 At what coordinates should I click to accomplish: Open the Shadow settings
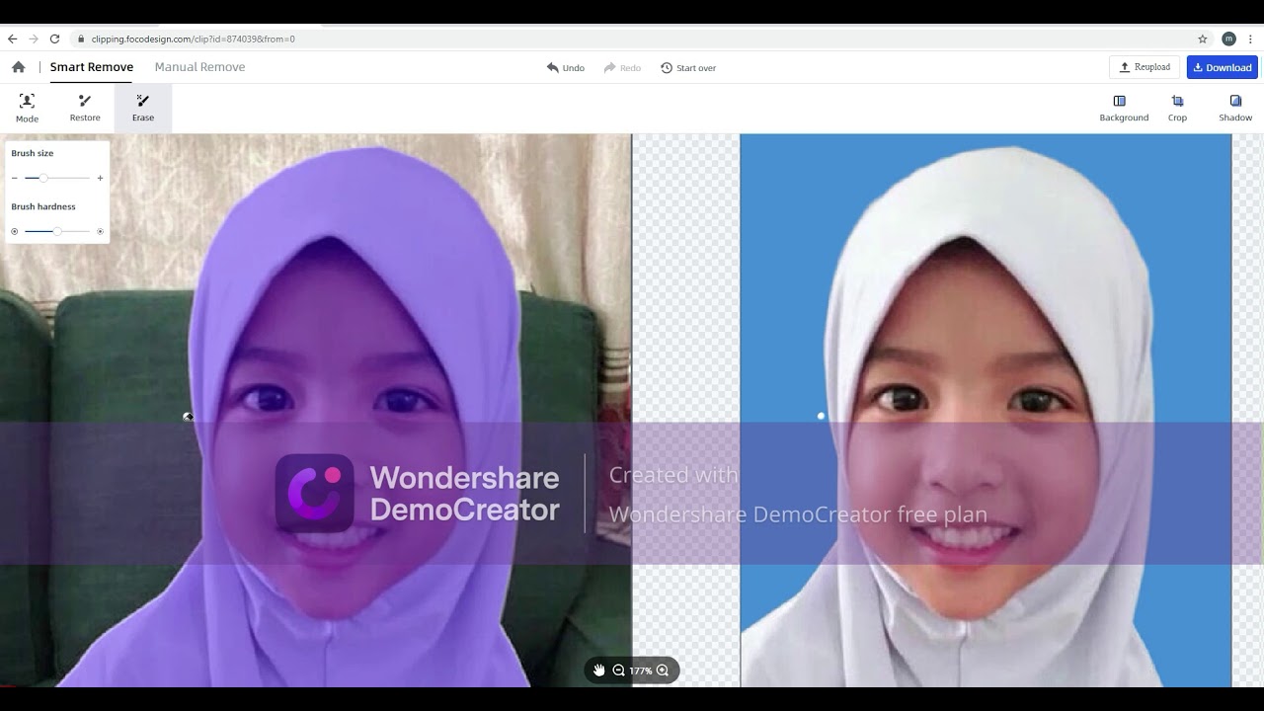pyautogui.click(x=1235, y=109)
